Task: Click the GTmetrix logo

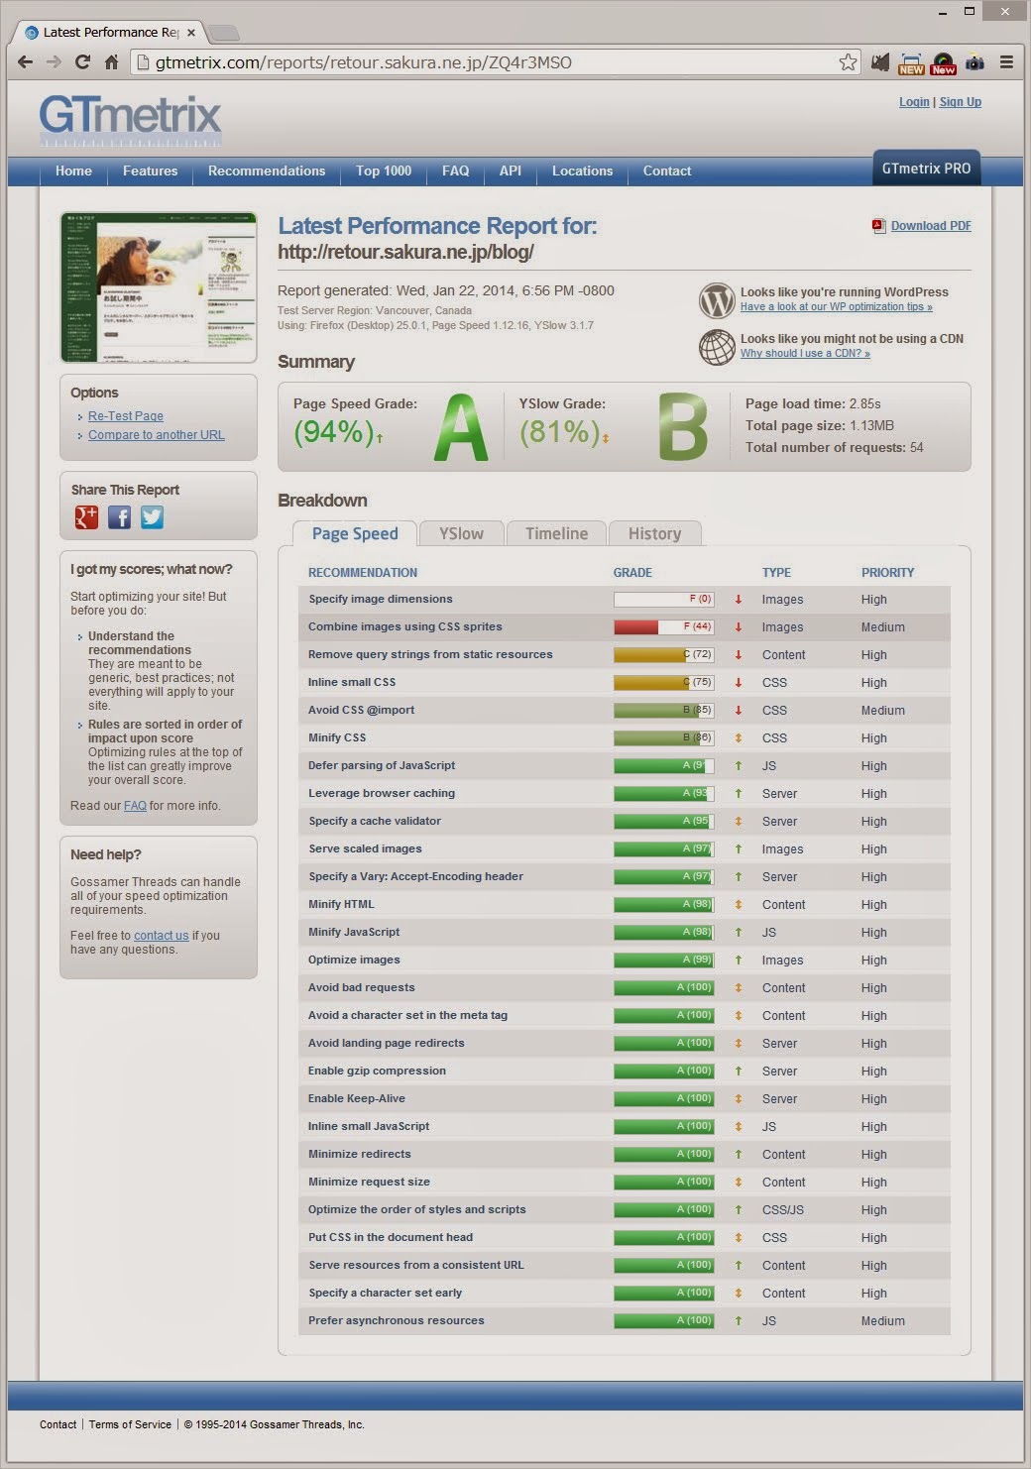Action: (130, 119)
